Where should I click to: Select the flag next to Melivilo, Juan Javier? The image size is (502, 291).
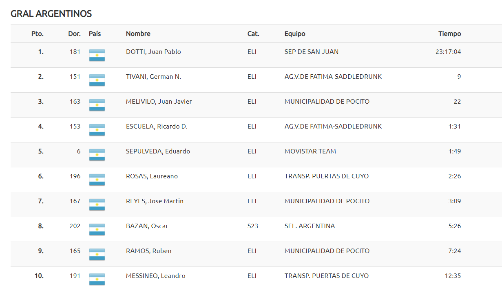(97, 105)
